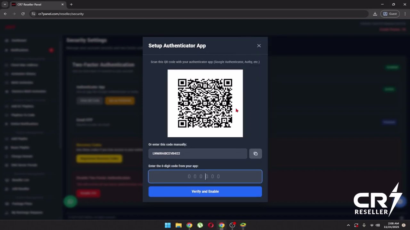Open File Explorer from taskbar
Image resolution: width=410 pixels, height=230 pixels.
tap(178, 225)
